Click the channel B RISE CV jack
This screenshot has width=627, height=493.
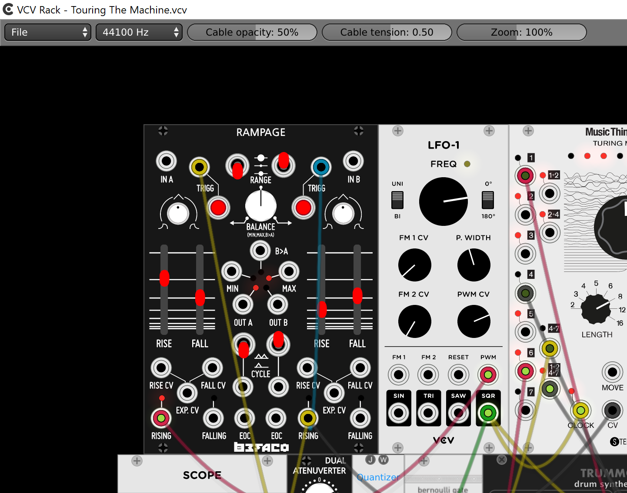click(x=307, y=368)
